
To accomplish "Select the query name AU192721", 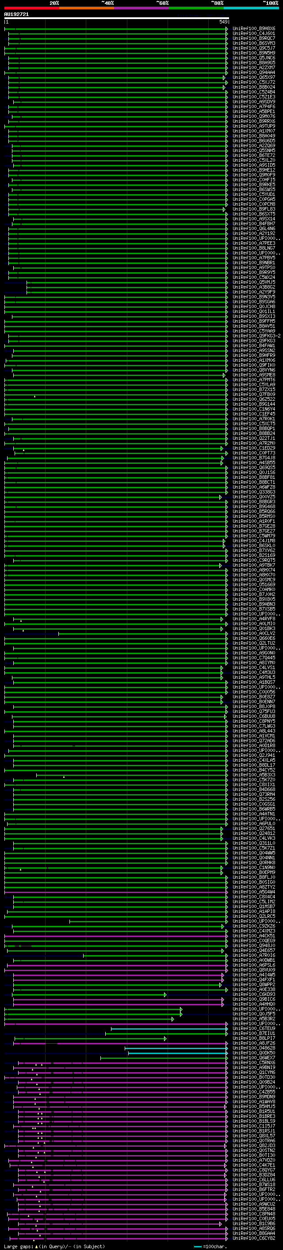I will click(16, 14).
